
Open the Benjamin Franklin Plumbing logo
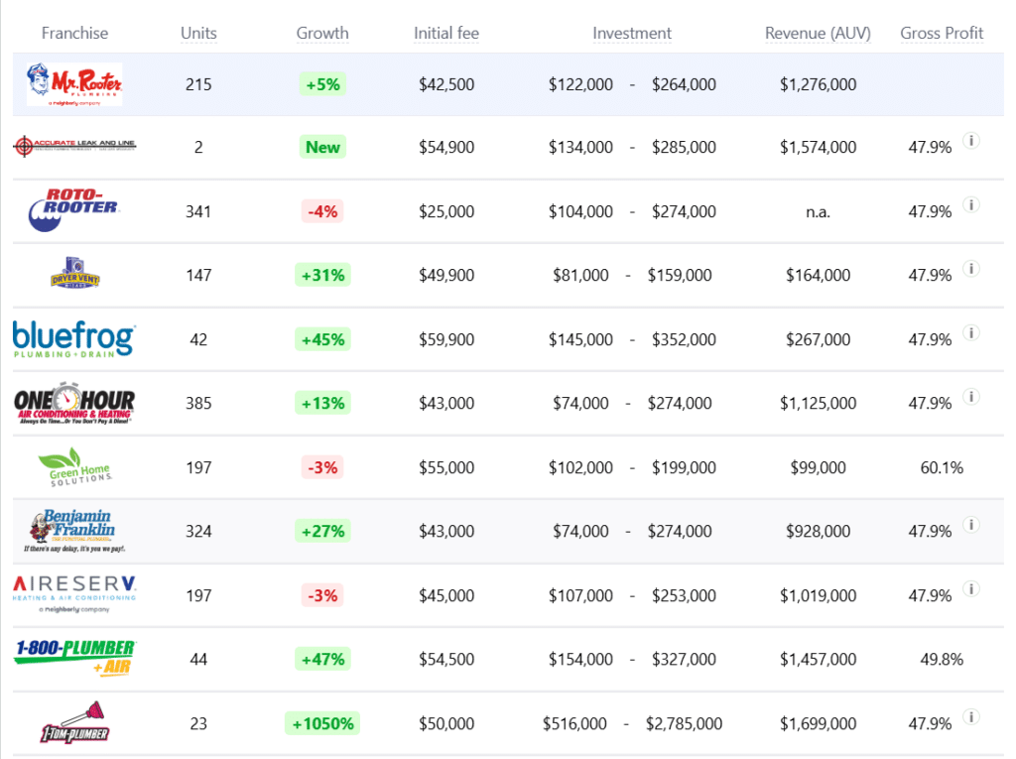coord(74,530)
